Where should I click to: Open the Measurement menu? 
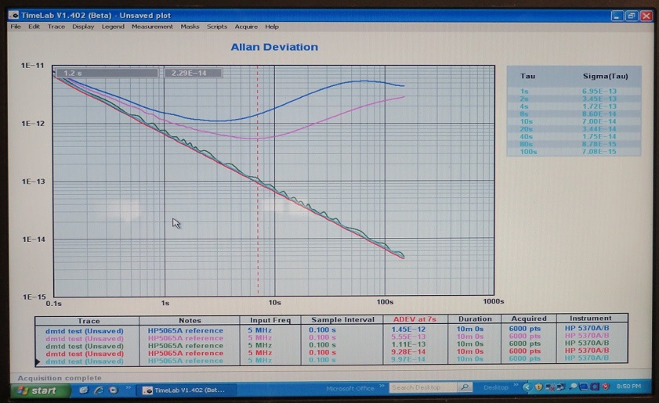[x=152, y=27]
